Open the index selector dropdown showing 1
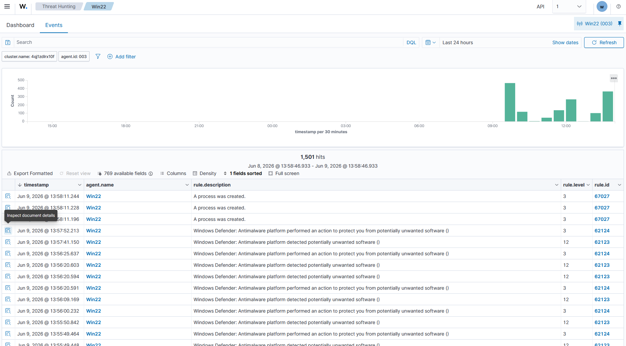626x346 pixels. tap(569, 6)
